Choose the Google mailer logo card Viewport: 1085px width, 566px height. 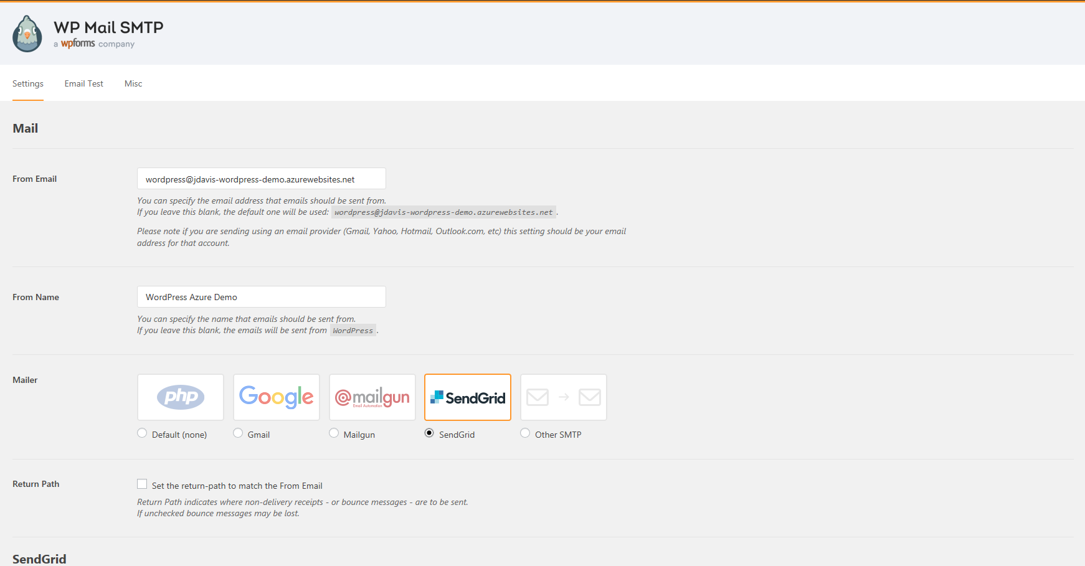click(277, 397)
